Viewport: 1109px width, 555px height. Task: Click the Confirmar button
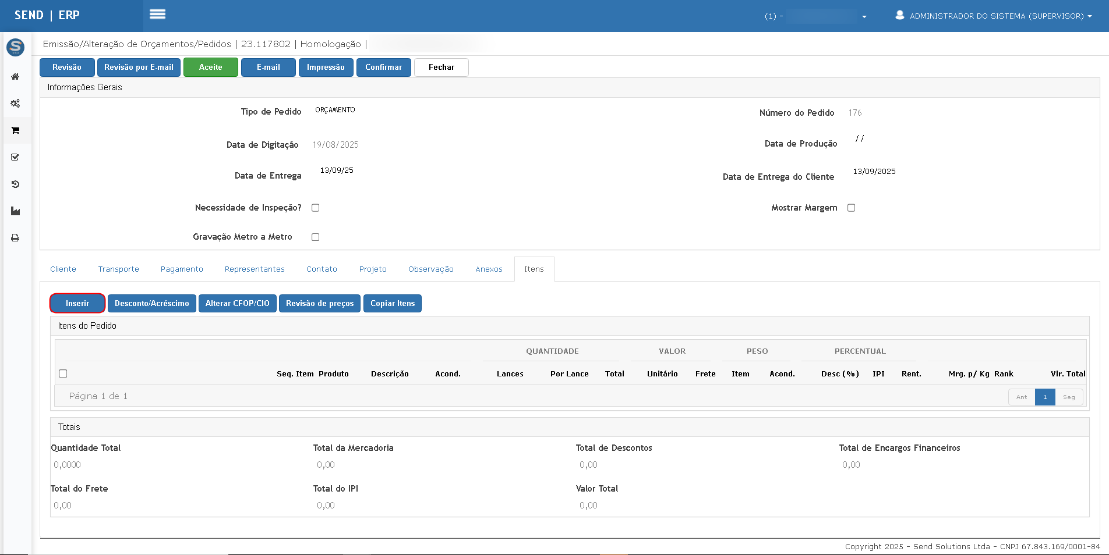click(383, 67)
